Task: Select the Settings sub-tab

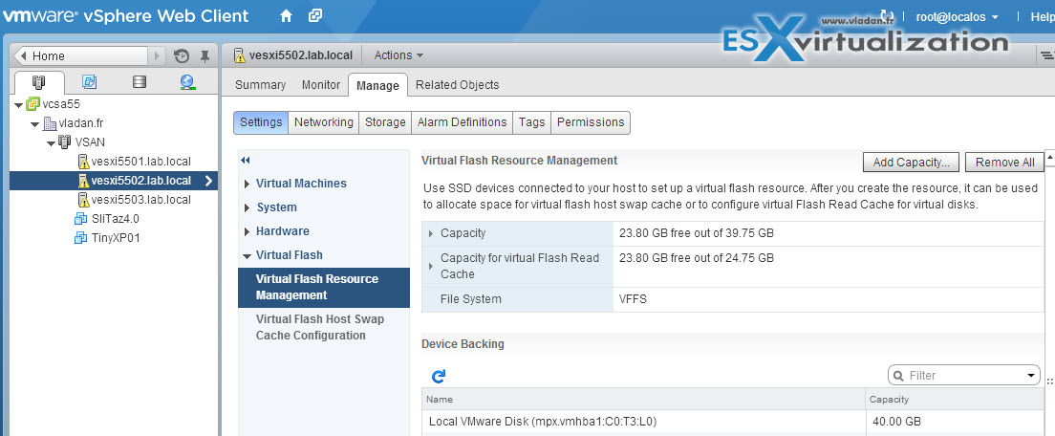Action: [x=261, y=122]
